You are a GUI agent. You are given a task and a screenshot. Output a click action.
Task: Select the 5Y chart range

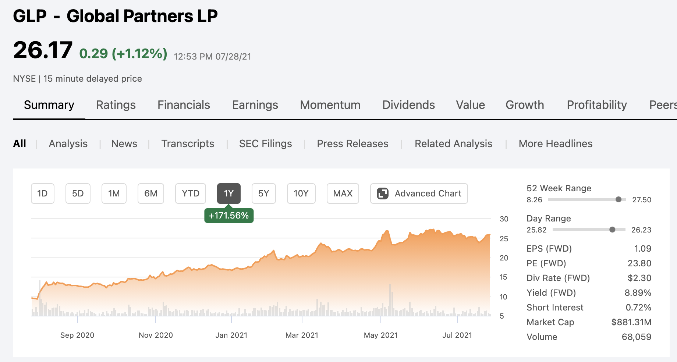[x=263, y=193]
